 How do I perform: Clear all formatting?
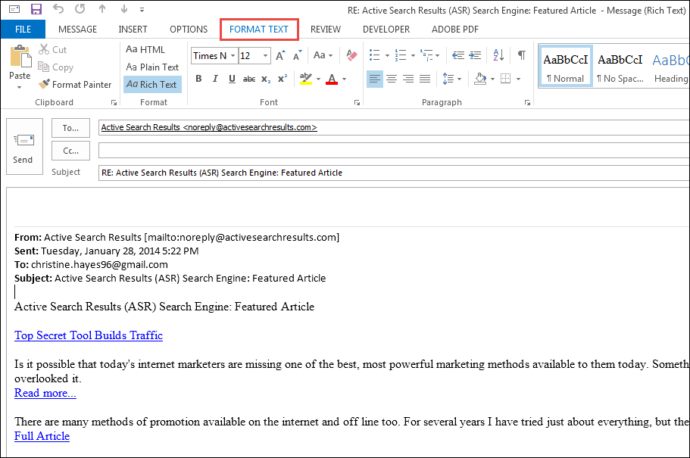(351, 55)
